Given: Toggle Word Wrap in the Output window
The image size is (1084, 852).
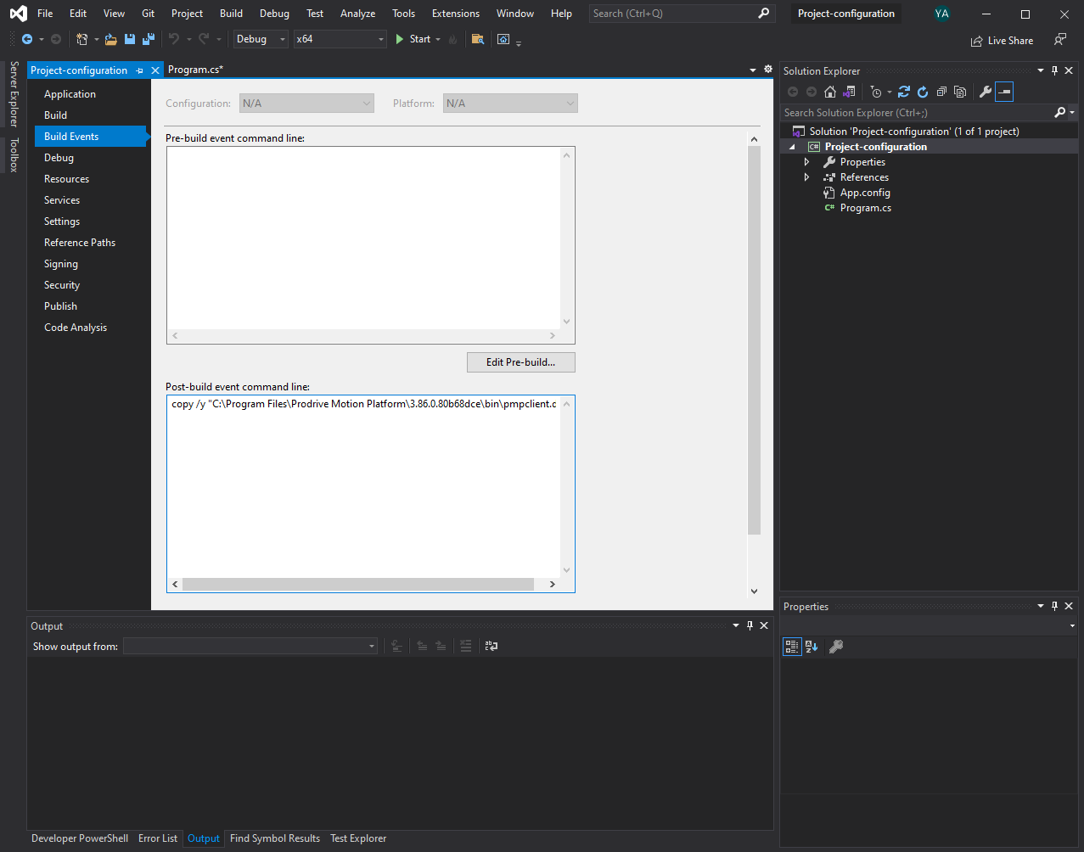Looking at the screenshot, I should [491, 646].
